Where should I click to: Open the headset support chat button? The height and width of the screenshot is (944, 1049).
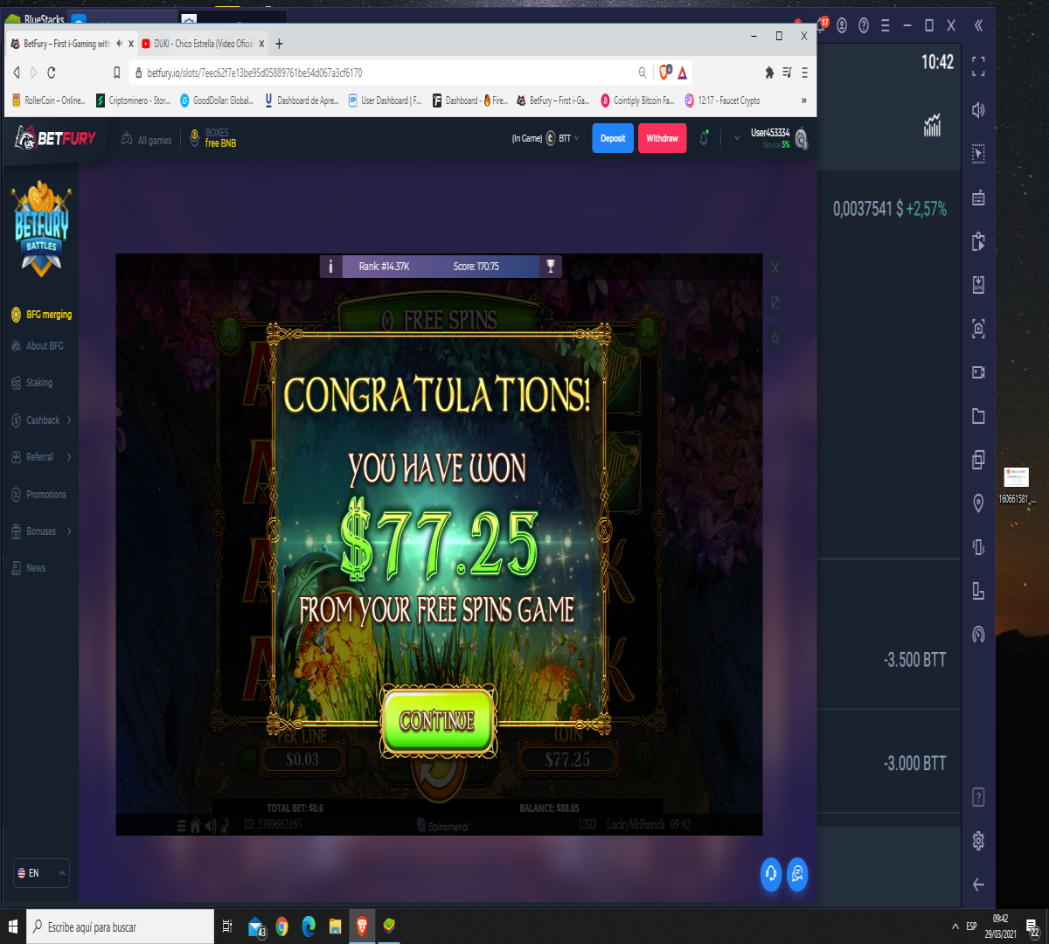coord(771,874)
